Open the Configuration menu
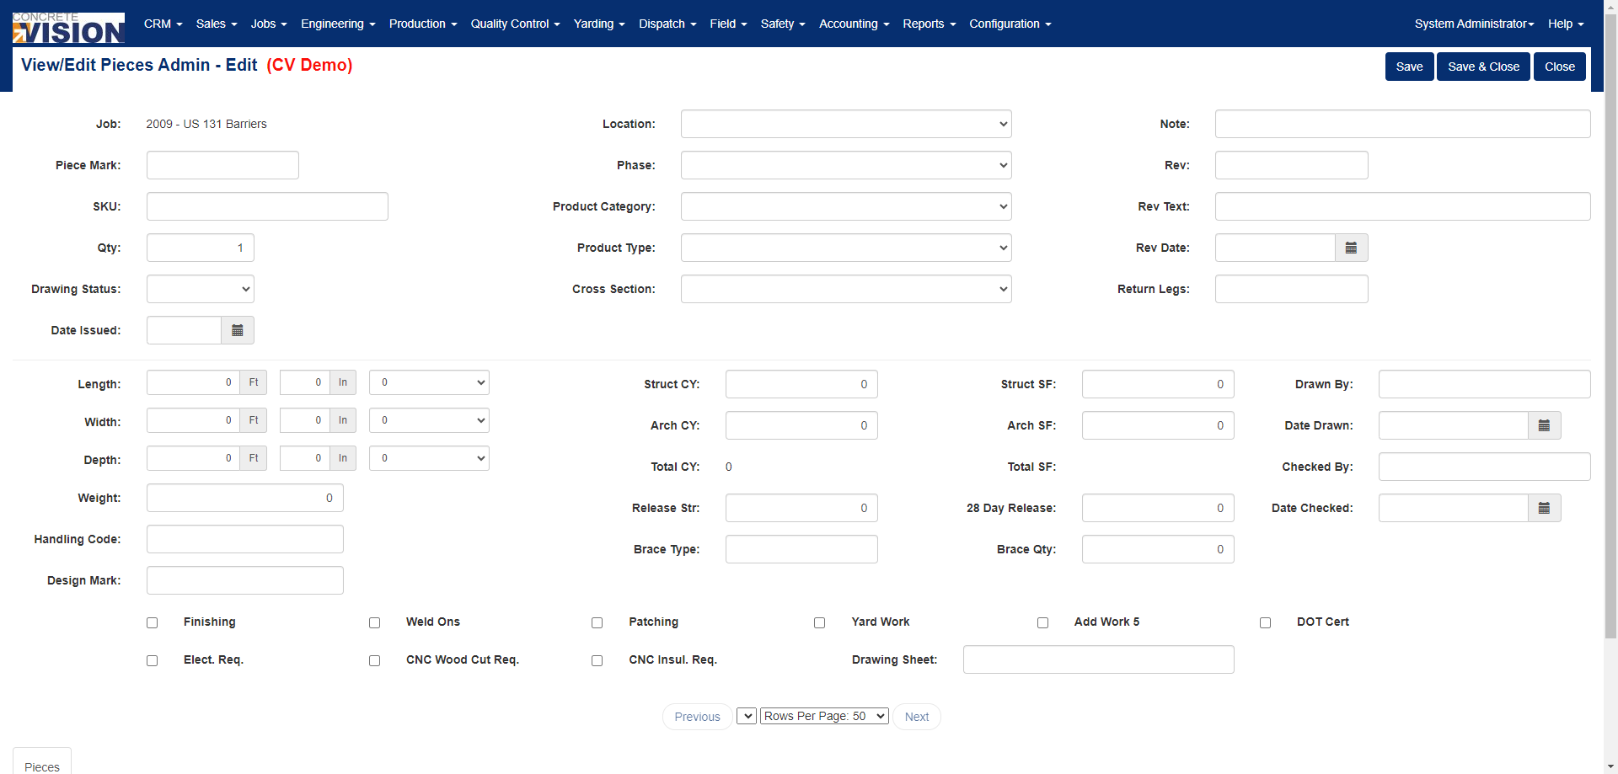The image size is (1618, 774). [1010, 24]
